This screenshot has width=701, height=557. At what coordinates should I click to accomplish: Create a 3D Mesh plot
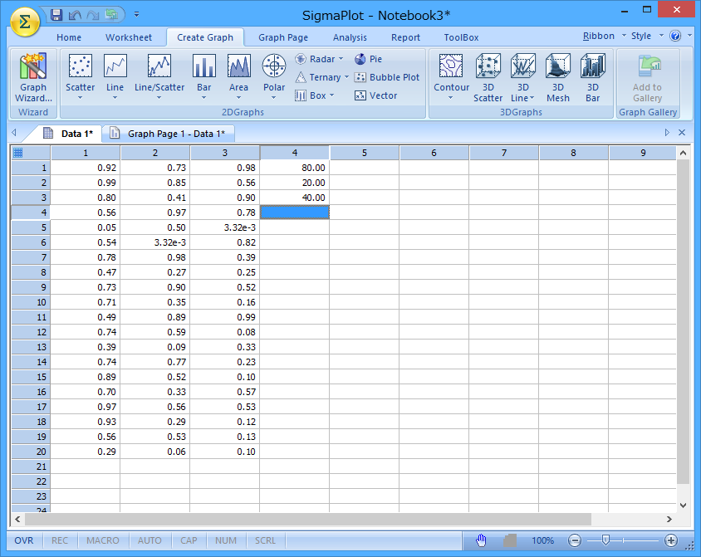coord(558,78)
